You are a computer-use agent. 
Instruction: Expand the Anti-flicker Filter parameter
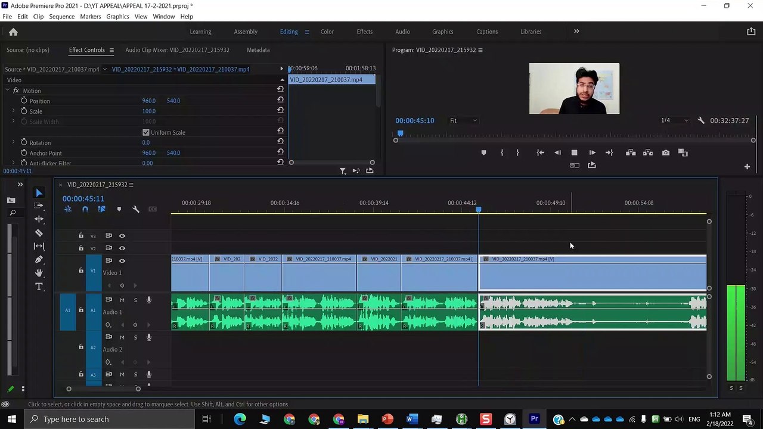[13, 163]
